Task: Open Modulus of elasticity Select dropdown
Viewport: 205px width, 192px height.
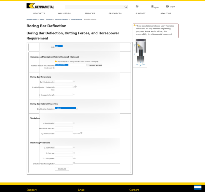Action: click(x=65, y=108)
